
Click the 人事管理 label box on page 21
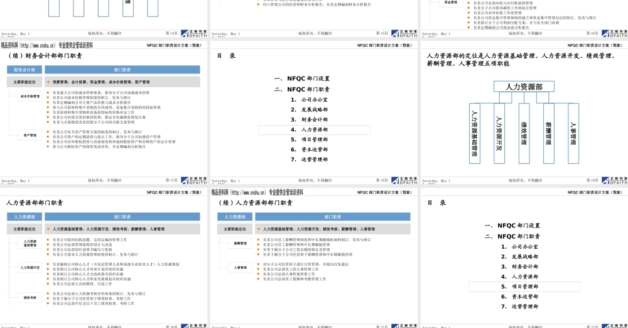click(241, 268)
